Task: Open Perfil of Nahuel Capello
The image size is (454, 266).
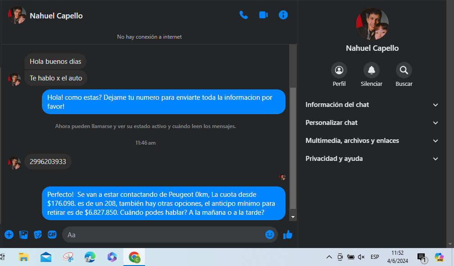Action: coord(339,71)
